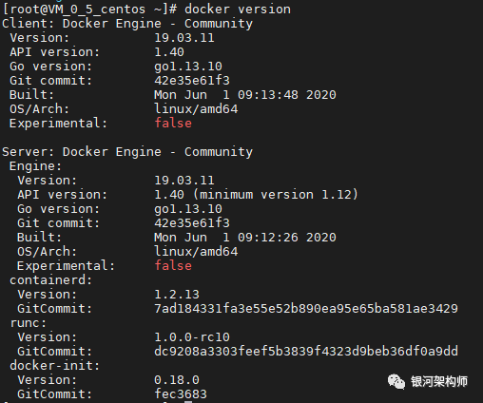Click the Server Engine version value 19.03.11

(x=184, y=181)
